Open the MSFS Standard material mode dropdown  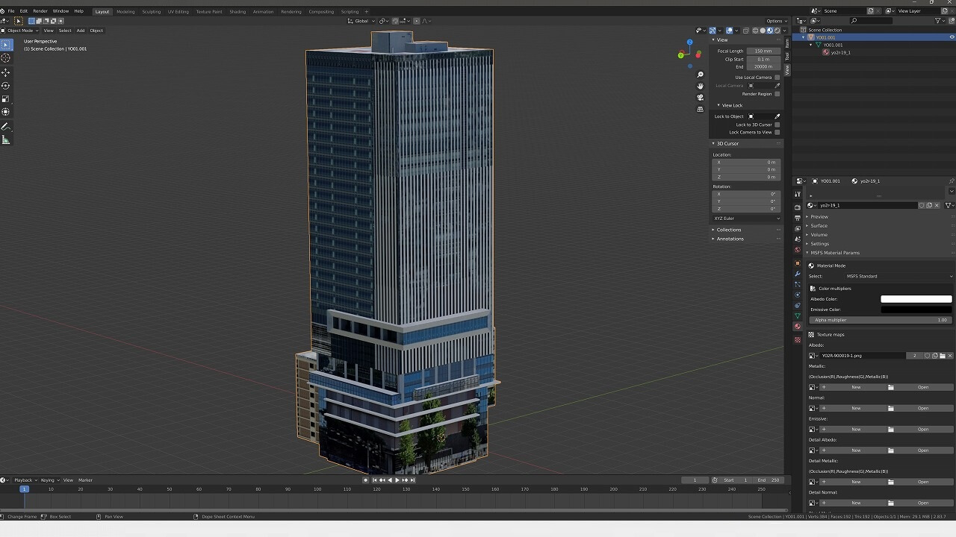898,276
